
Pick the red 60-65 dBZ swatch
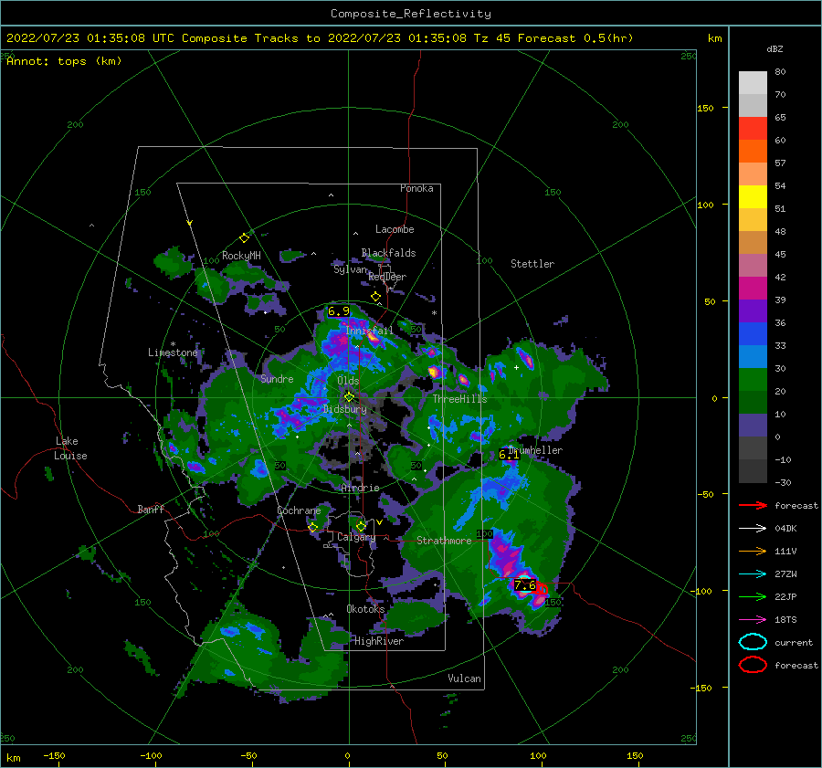point(753,129)
